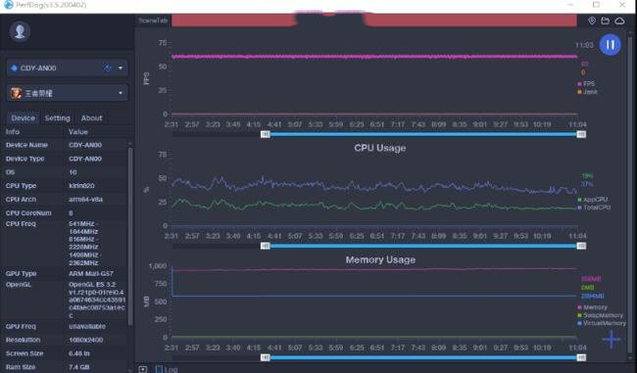Image resolution: width=637 pixels, height=373 pixels.
Task: Click the location pin icon
Action: (592, 21)
